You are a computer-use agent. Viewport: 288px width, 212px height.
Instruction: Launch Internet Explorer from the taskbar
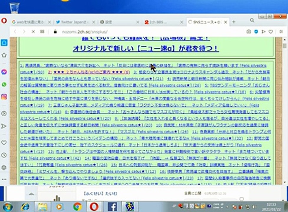click(25, 207)
